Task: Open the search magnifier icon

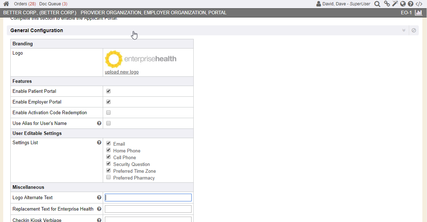Action: point(377,4)
